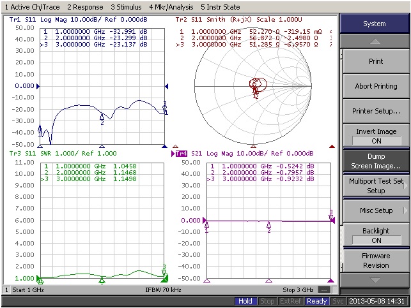Click Tr4 marker 1 value -0.5242 dB

point(295,166)
